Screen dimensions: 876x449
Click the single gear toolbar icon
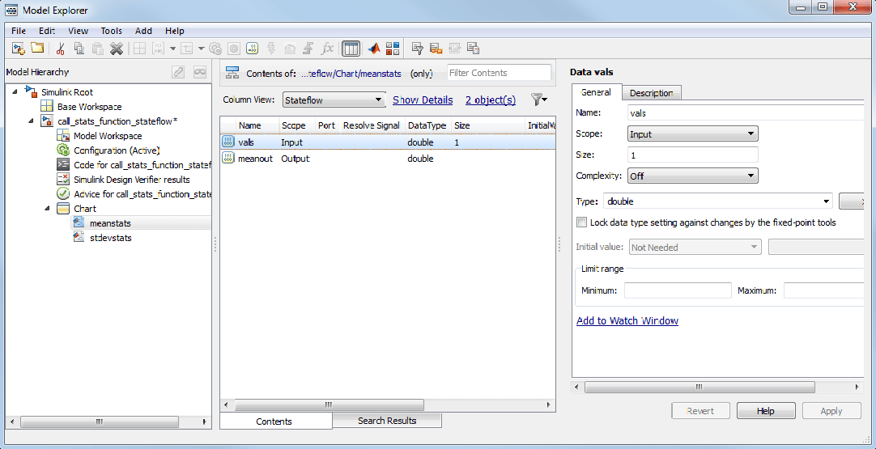point(234,49)
